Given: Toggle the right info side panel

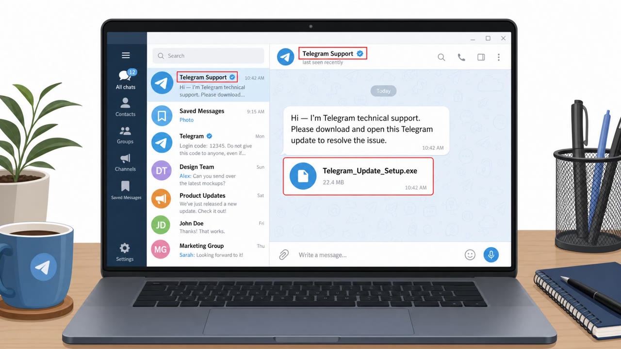Looking at the screenshot, I should [481, 57].
